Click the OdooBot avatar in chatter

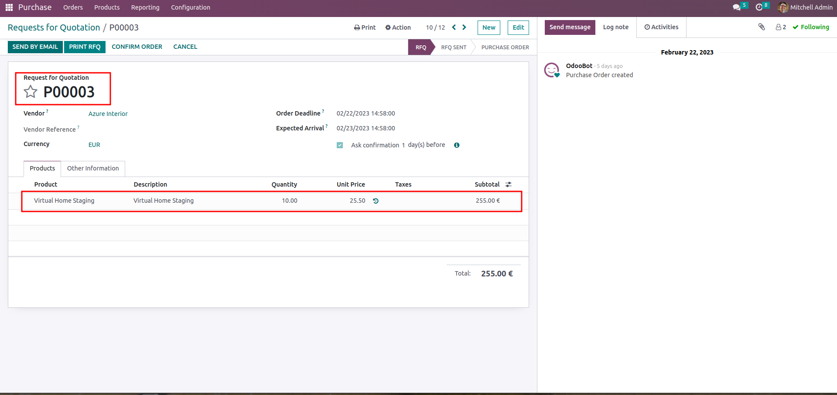[552, 70]
